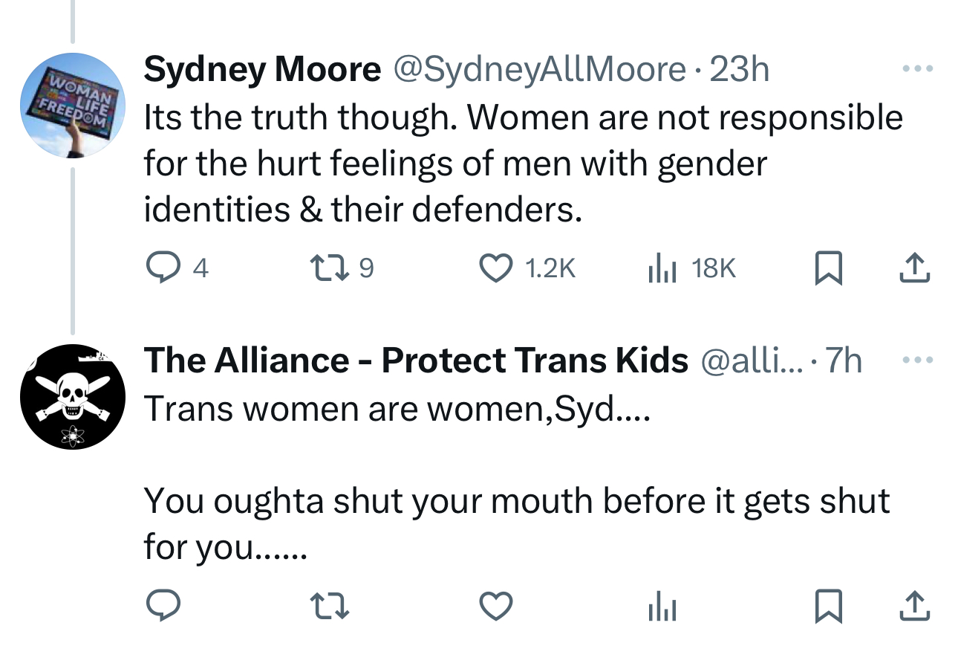The height and width of the screenshot is (669, 958).
Task: Share The Alliance's tweet
Action: click(914, 606)
